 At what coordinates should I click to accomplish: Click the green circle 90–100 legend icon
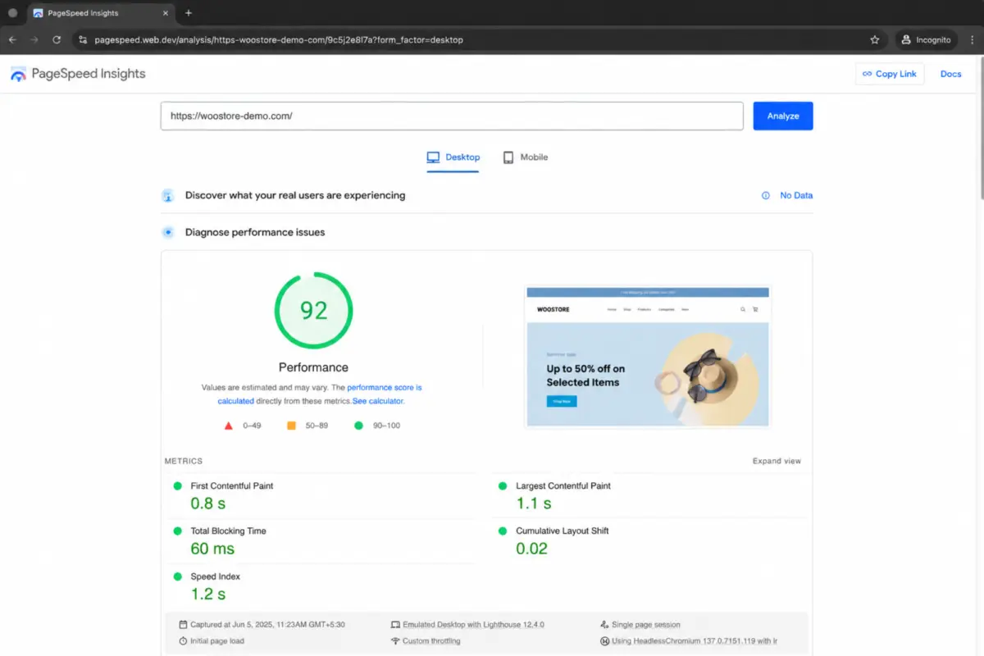click(358, 426)
